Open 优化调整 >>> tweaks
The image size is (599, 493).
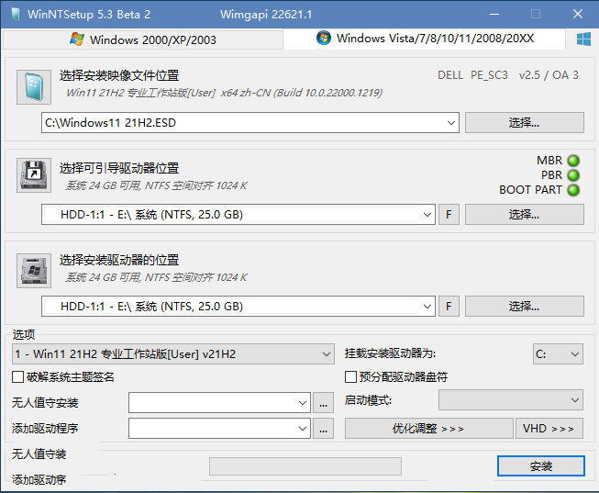coord(429,429)
